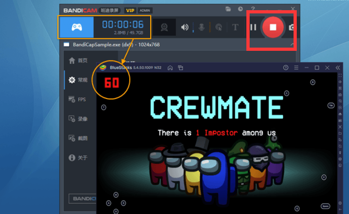
Task: Open the FPS settings tab
Action: click(x=77, y=99)
